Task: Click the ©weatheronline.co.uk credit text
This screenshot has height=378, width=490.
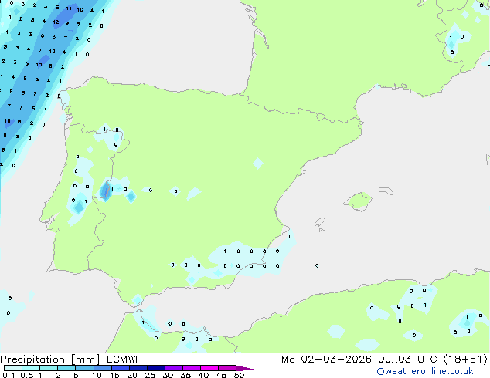Action: 425,371
